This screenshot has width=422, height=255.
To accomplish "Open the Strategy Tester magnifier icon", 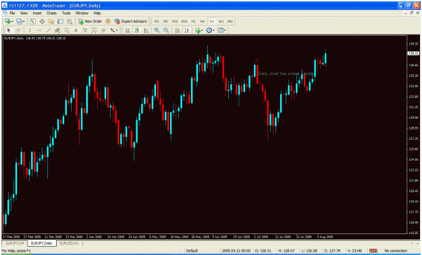I will [x=70, y=22].
